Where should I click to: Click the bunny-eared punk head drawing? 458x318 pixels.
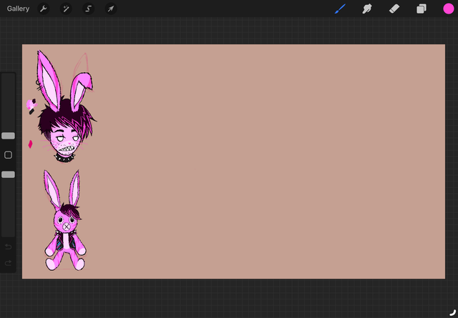pos(67,106)
